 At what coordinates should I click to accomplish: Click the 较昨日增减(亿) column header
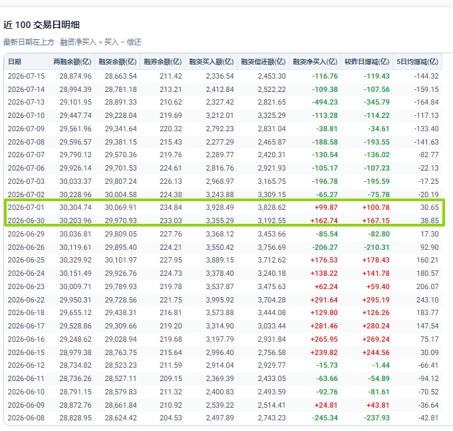pos(367,61)
